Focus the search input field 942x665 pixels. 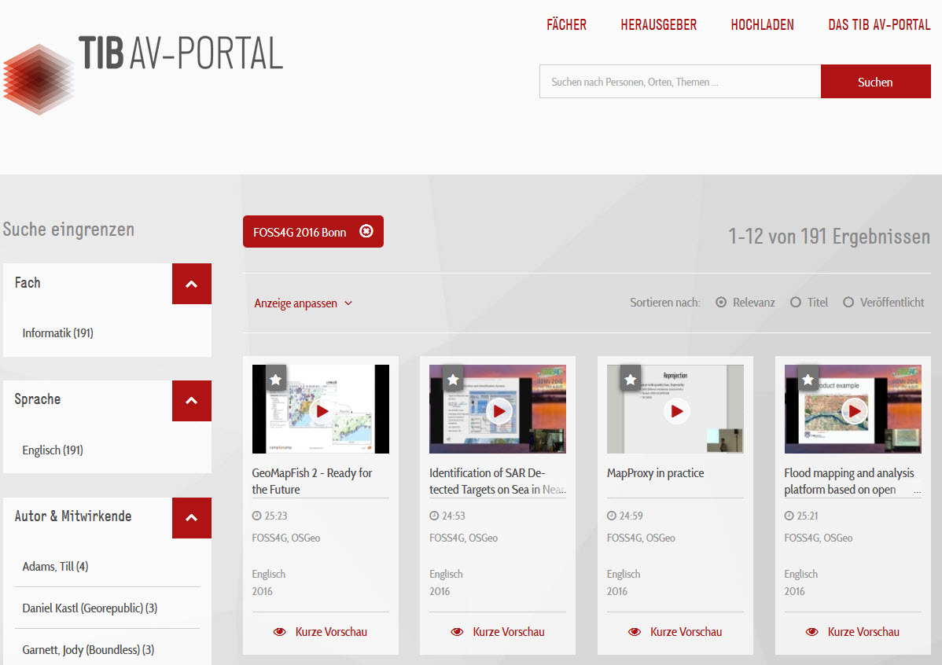pos(680,82)
